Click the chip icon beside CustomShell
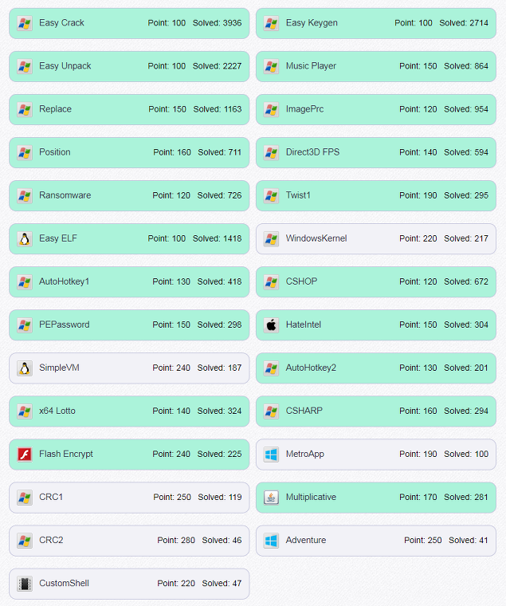This screenshot has height=606, width=506. 25,584
